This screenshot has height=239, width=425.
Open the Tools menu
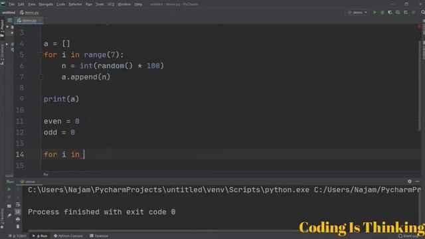[x=100, y=5]
